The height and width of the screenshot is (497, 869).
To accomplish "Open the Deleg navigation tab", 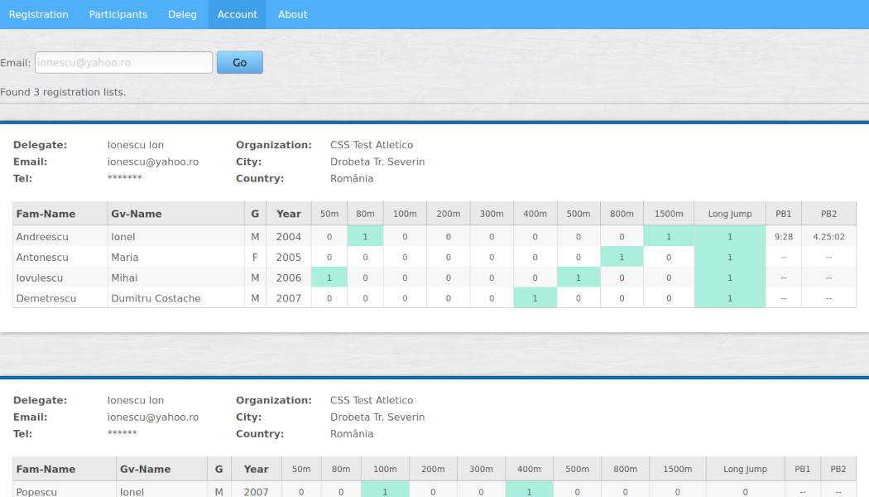I will click(182, 14).
